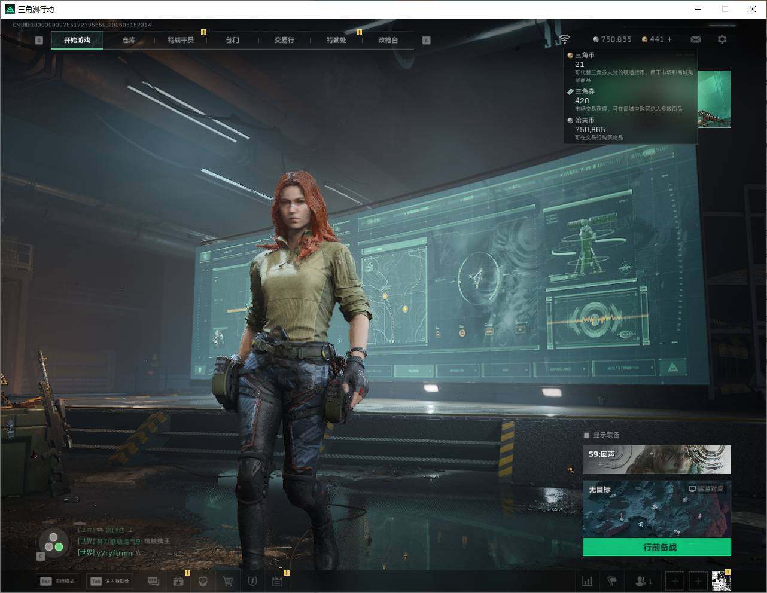The height and width of the screenshot is (593, 767).
Task: Switch to the 仓库 tab
Action: [129, 40]
